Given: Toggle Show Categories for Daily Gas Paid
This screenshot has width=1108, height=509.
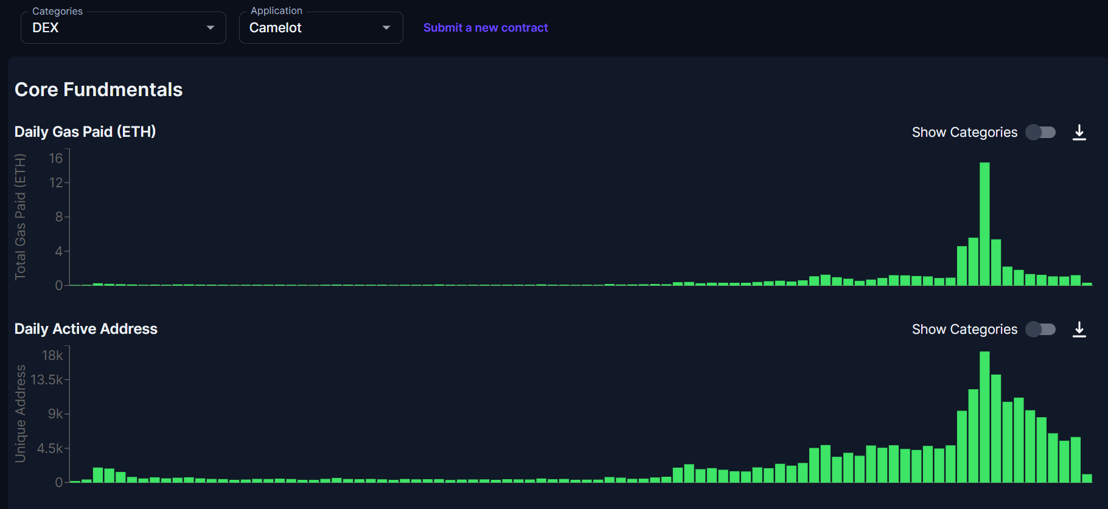Looking at the screenshot, I should point(1040,132).
